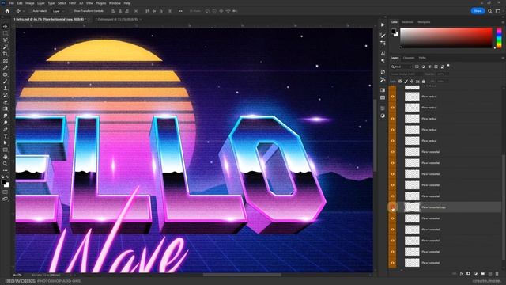
Task: Select the Eraser tool
Action: coord(6,102)
